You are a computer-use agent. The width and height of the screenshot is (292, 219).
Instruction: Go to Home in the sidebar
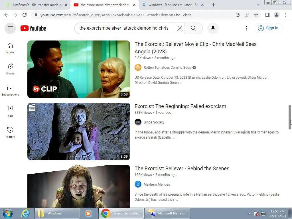coord(10,48)
